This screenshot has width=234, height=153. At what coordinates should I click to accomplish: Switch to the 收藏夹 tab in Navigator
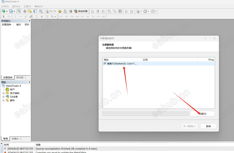click(15, 139)
